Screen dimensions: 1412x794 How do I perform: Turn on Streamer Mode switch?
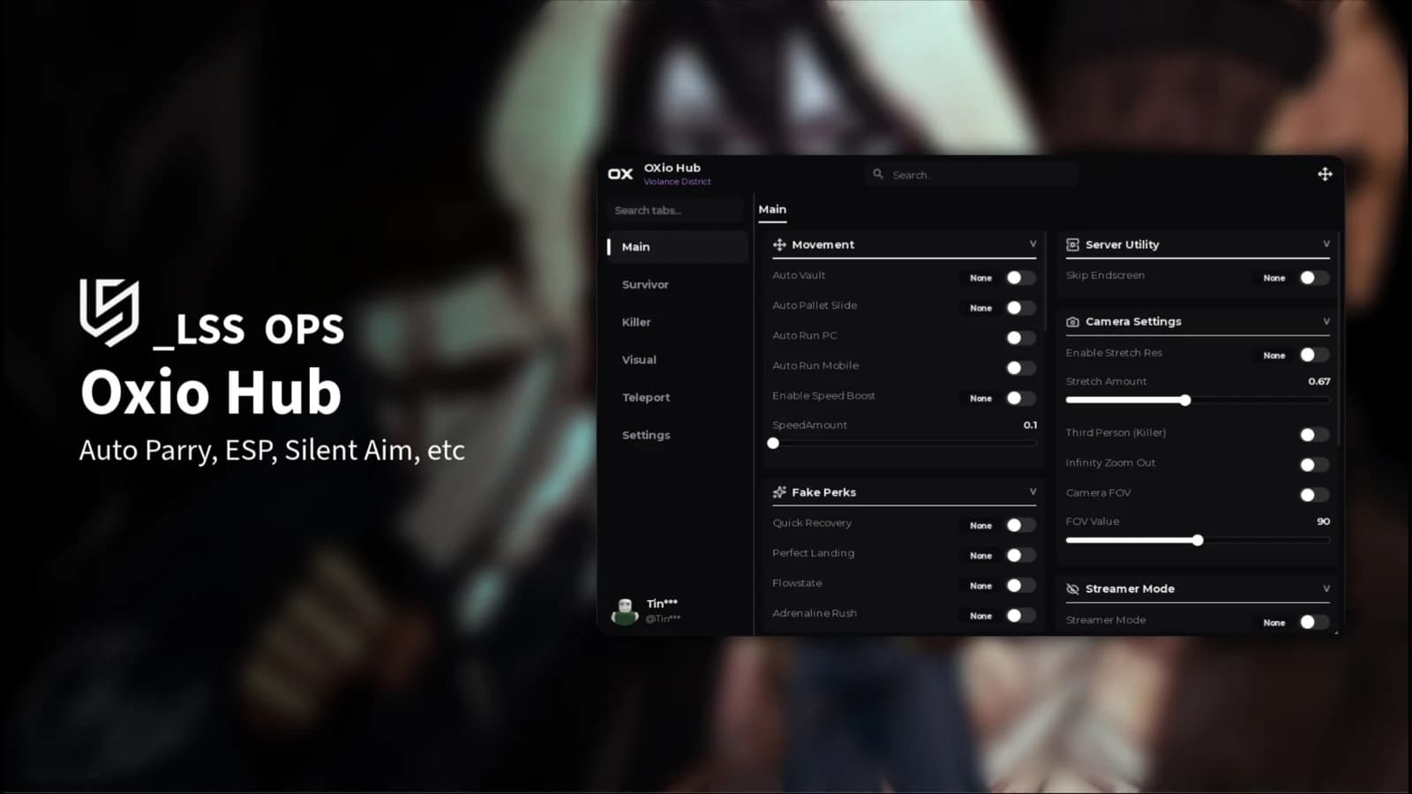coord(1314,622)
